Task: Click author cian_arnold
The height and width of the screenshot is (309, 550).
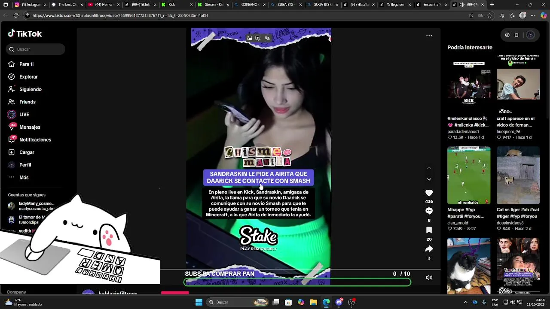Action: 458,223
